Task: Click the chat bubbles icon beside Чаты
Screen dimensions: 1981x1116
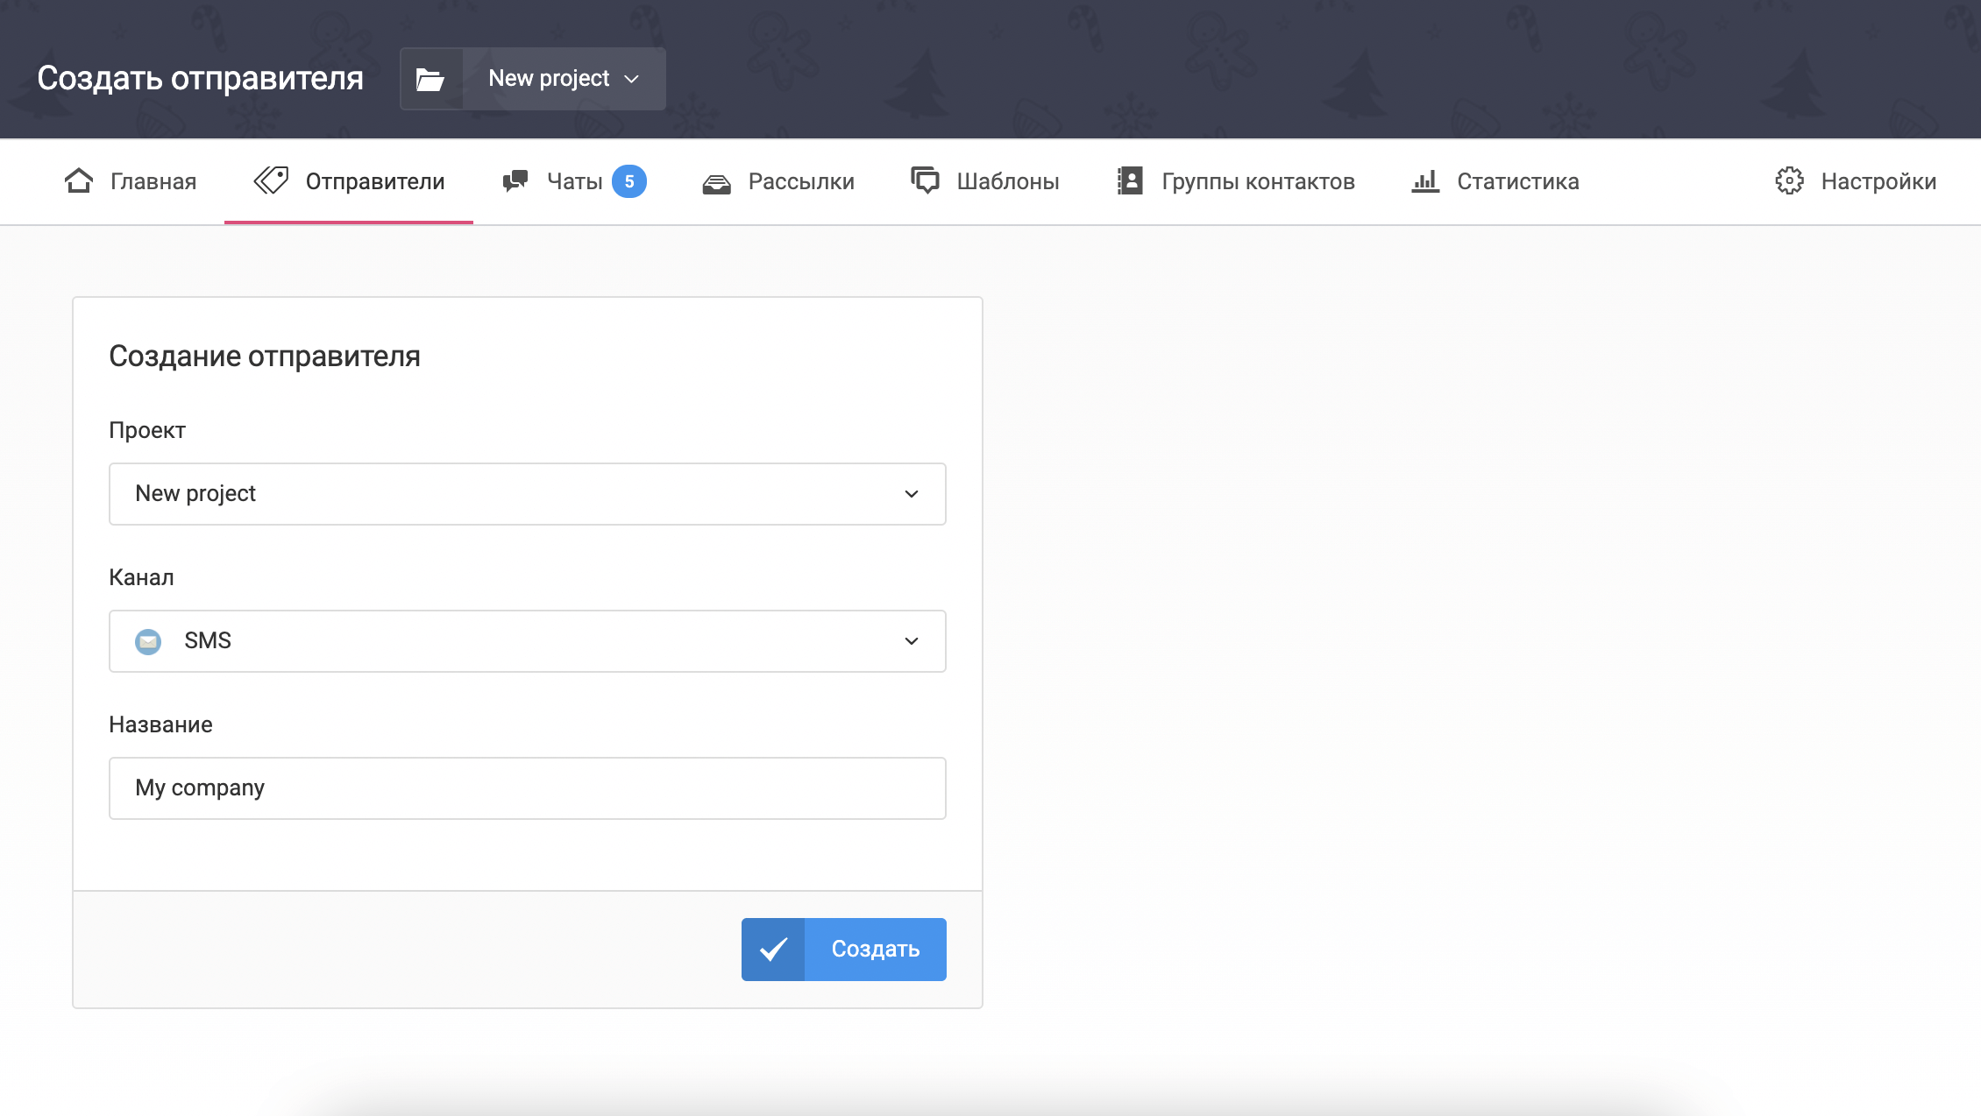Action: pyautogui.click(x=515, y=180)
